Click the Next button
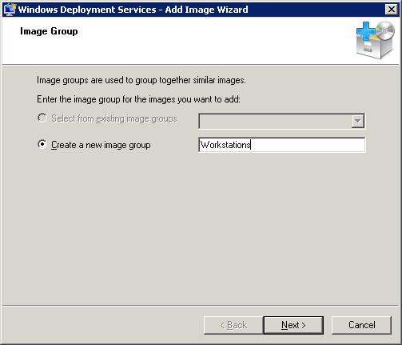The width and height of the screenshot is (402, 345). click(x=293, y=325)
